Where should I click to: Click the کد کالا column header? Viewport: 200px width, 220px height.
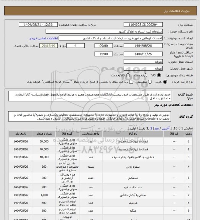(x=174, y=134)
